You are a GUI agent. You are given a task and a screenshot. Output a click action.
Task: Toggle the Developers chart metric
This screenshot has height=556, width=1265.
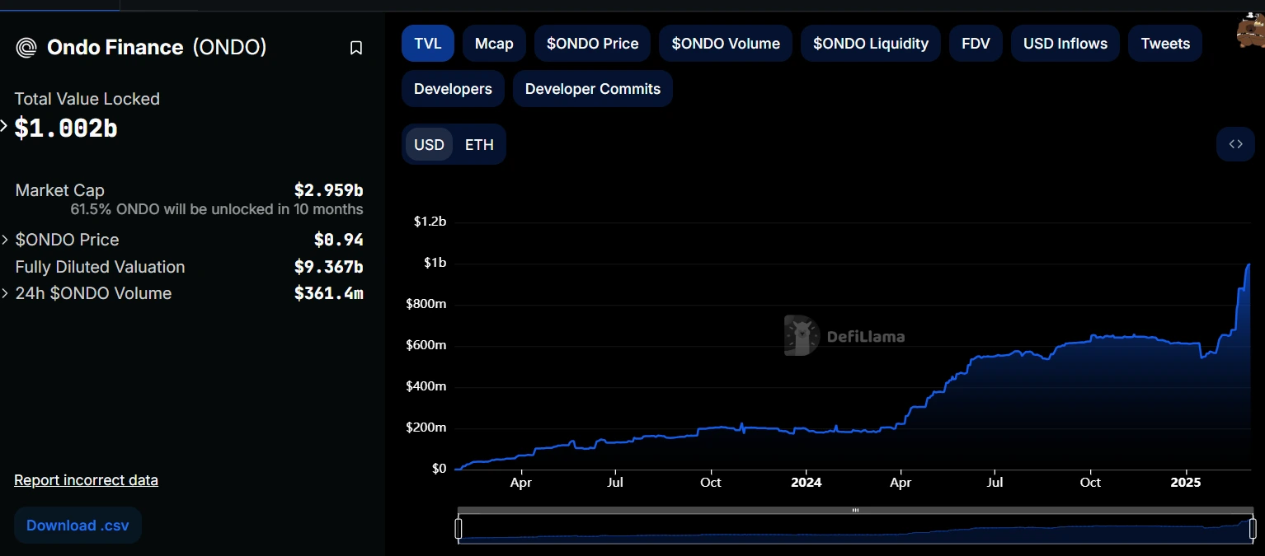453,89
